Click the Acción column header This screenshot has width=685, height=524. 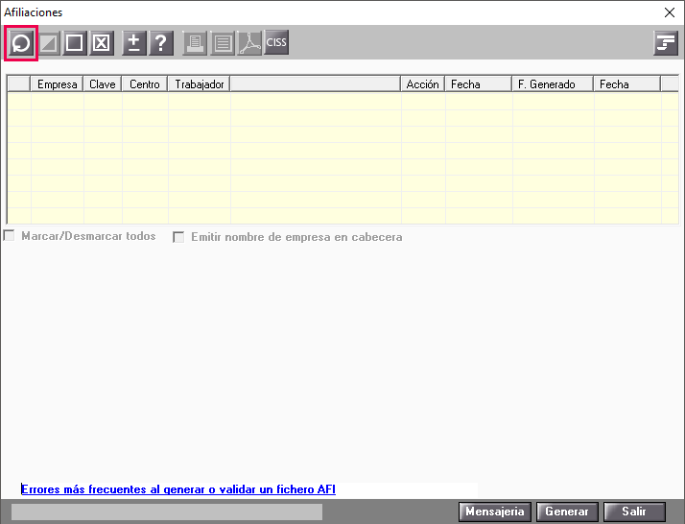(422, 83)
